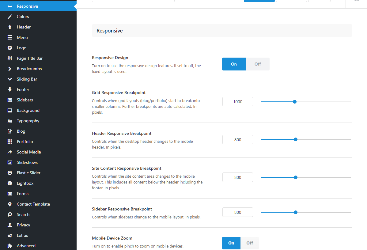
Task: Go to the Privacy options section
Action: 23,225
